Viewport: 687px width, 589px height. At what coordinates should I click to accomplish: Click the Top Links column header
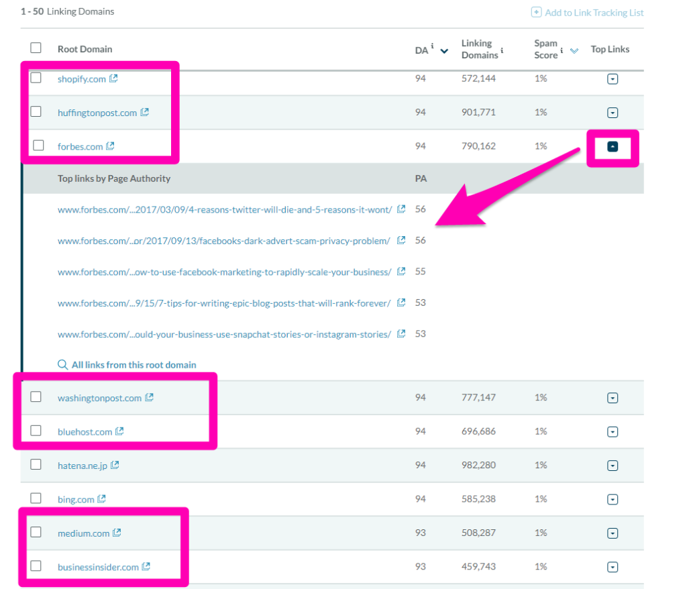pos(610,49)
